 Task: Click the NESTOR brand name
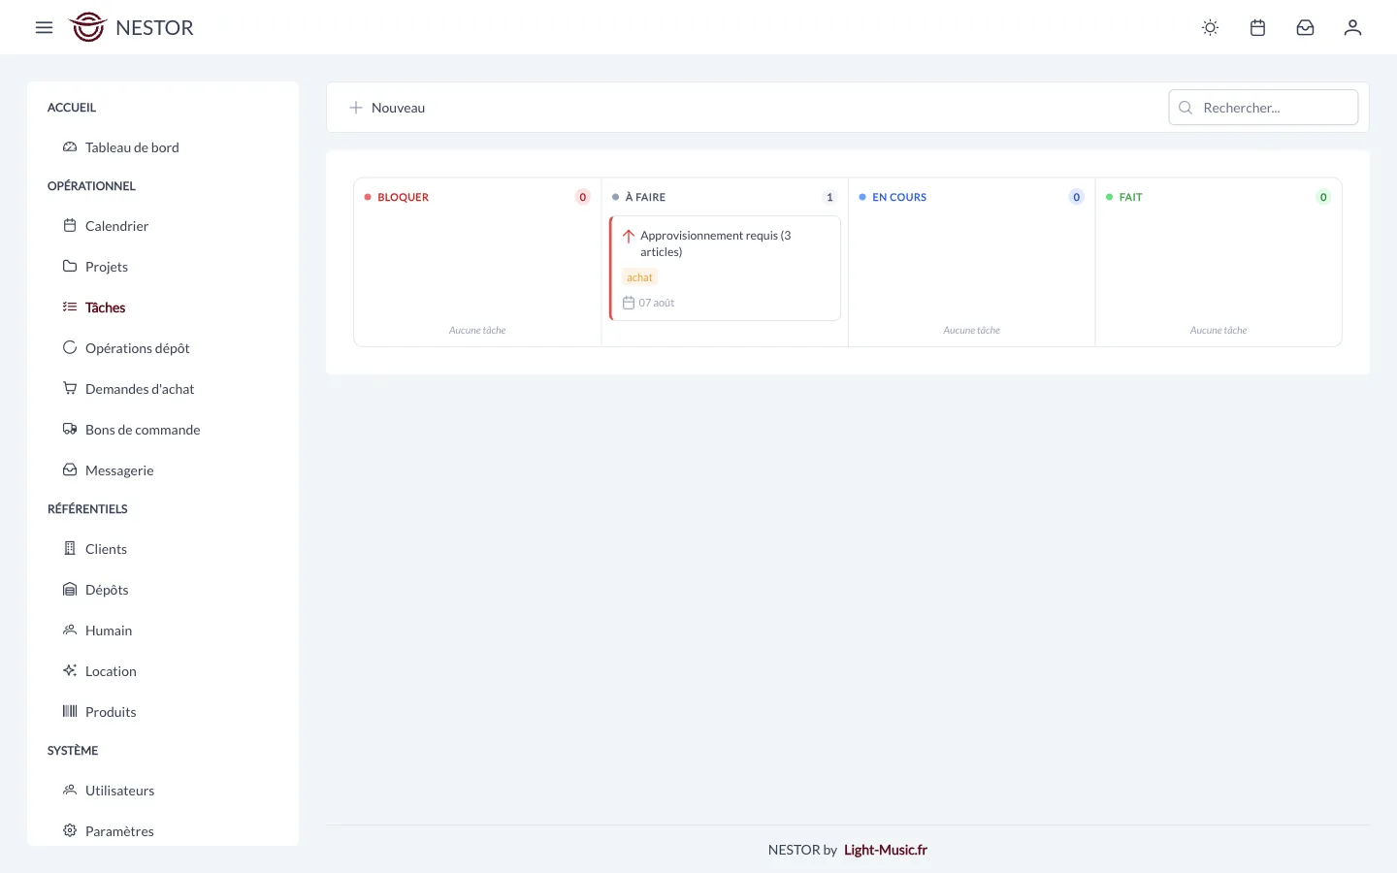(x=154, y=27)
